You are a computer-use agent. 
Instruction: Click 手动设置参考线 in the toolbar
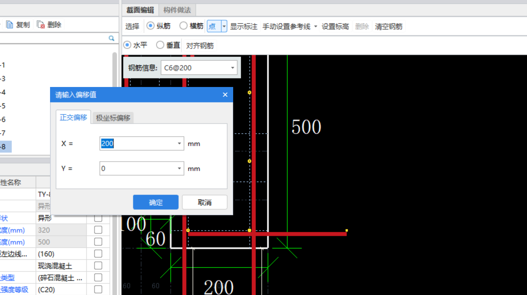tap(287, 26)
